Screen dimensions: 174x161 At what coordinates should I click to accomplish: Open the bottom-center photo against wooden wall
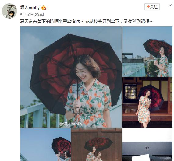tap(96, 145)
